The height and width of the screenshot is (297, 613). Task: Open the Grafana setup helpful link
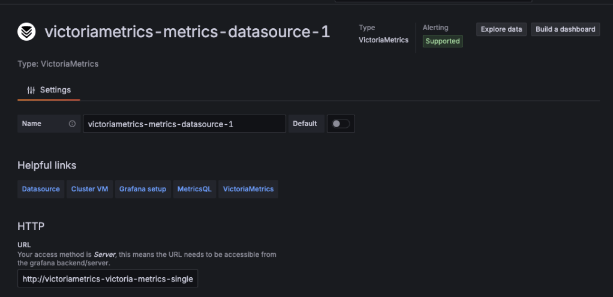click(x=143, y=189)
